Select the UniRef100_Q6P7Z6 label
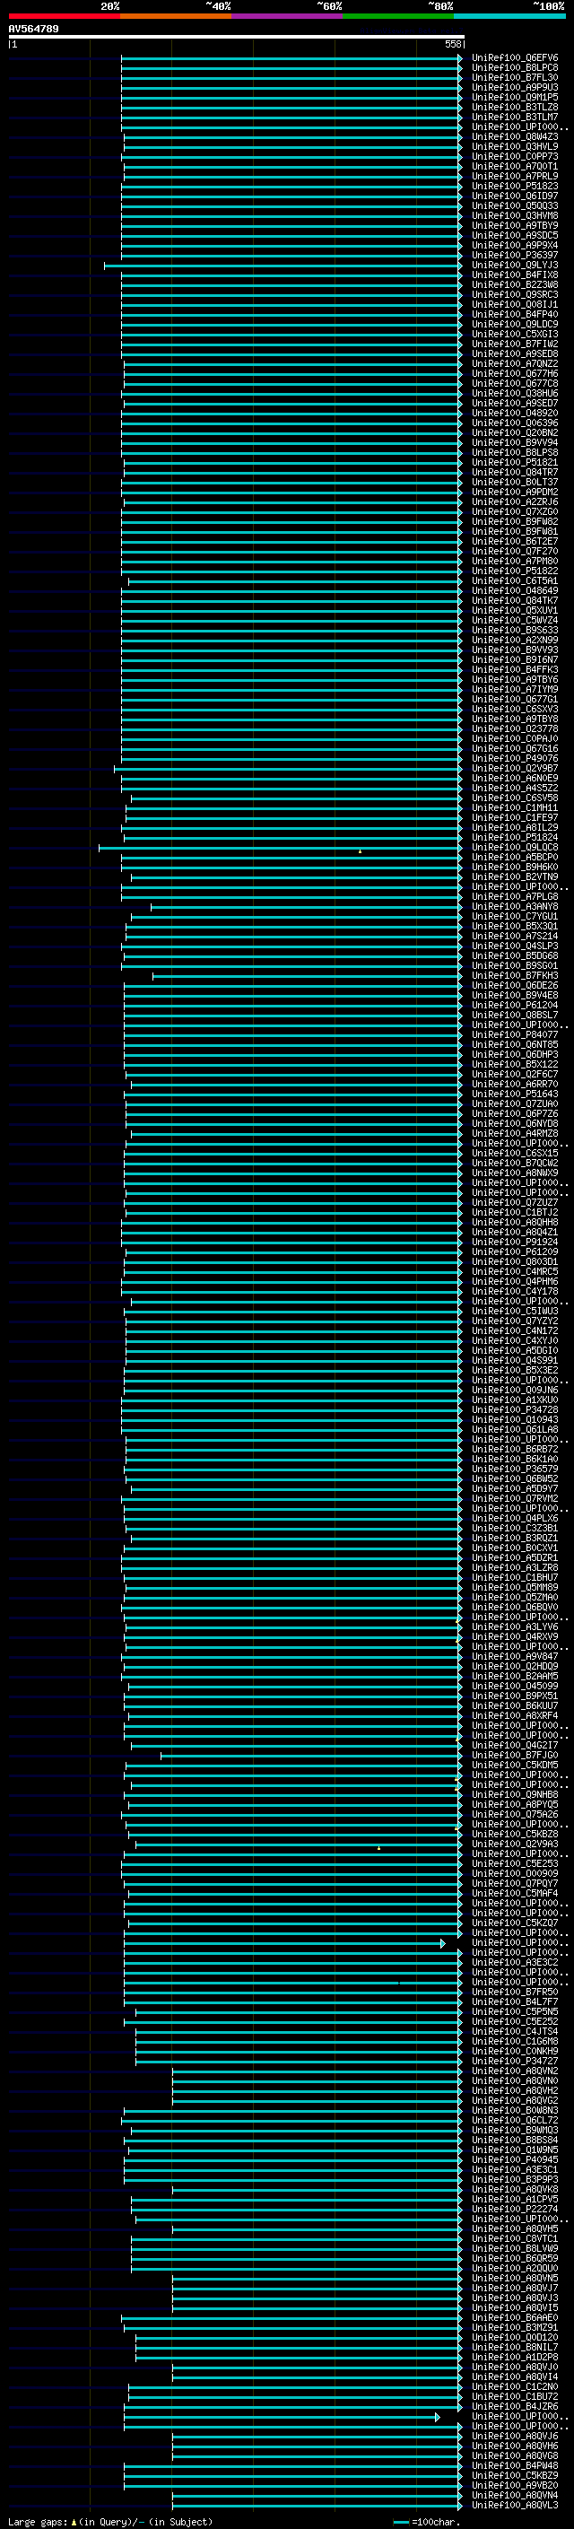Image resolution: width=574 pixels, height=2529 pixels. pyautogui.click(x=514, y=1113)
